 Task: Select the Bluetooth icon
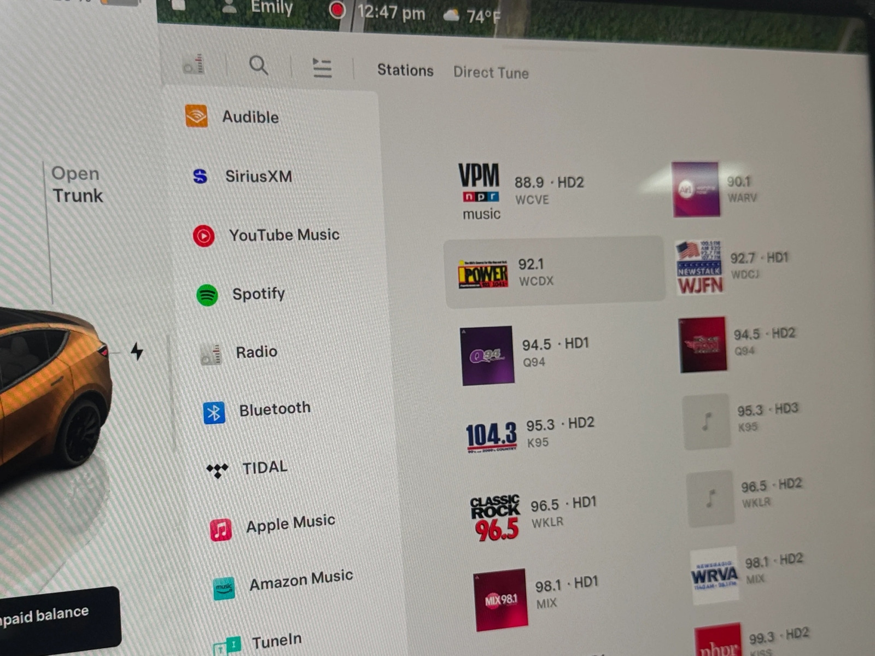(x=214, y=413)
